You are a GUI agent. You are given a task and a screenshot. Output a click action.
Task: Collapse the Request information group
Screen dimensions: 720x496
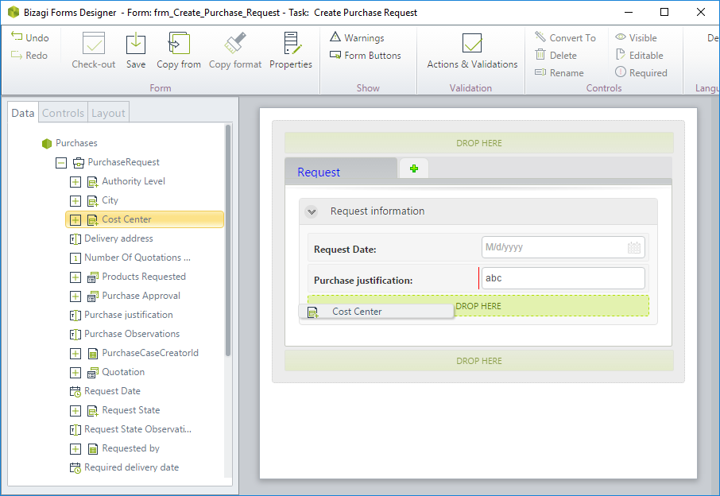click(x=312, y=211)
